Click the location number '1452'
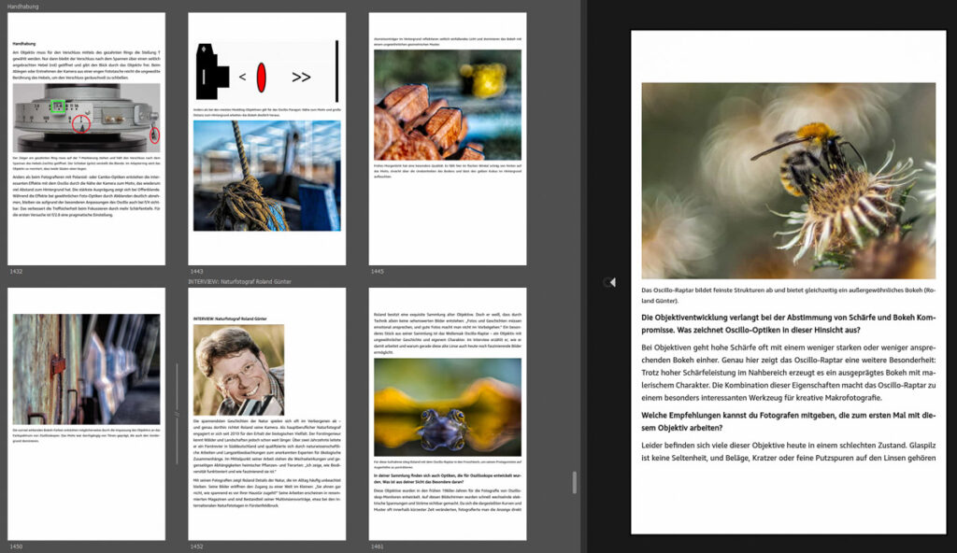The width and height of the screenshot is (957, 553). [196, 546]
